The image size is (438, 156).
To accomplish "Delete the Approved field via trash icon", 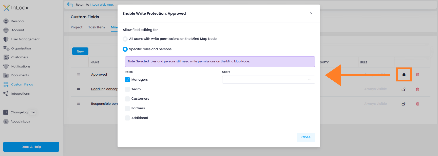I will pyautogui.click(x=418, y=75).
